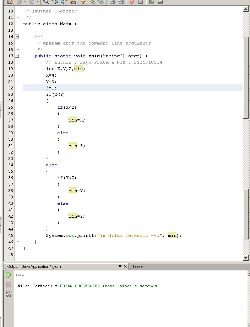250x327 pixels.
Task: Click Find Previous Occurrence arrow icon
Action: point(55,2)
